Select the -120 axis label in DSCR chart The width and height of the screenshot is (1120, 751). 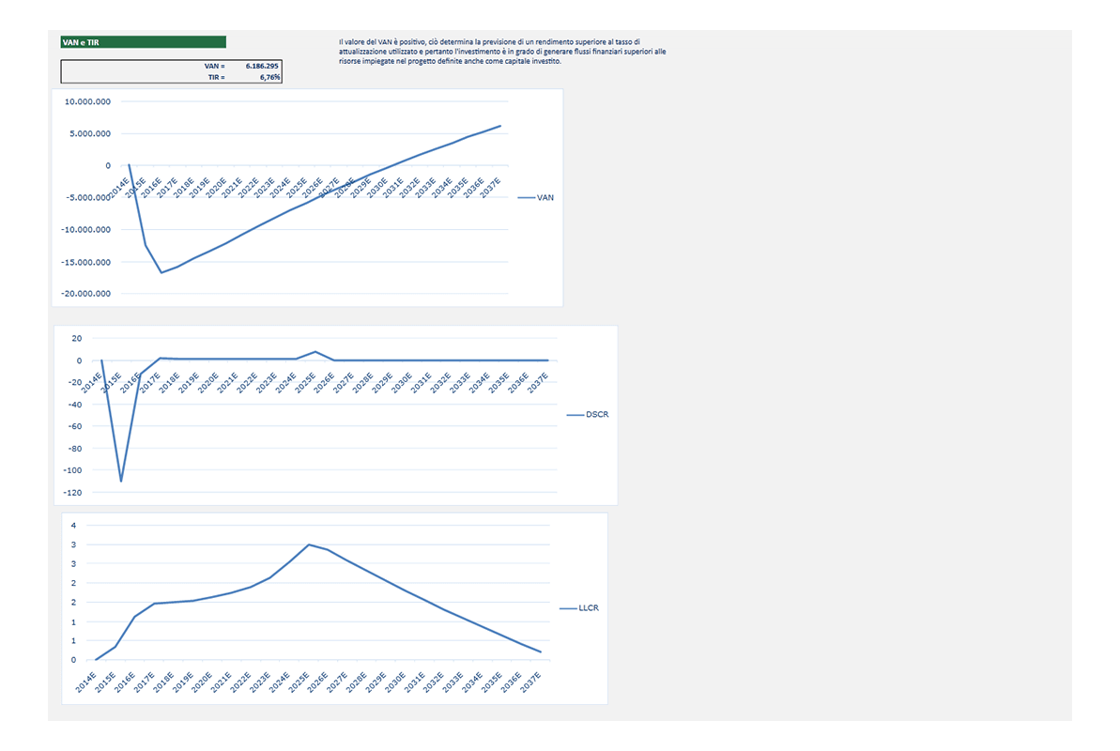click(x=72, y=492)
